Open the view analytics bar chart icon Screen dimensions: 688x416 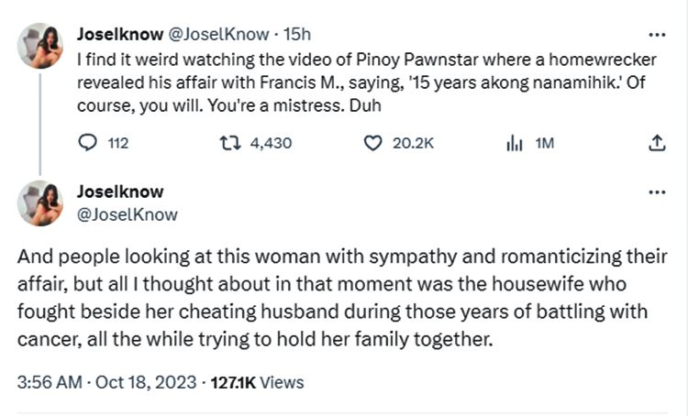click(514, 143)
